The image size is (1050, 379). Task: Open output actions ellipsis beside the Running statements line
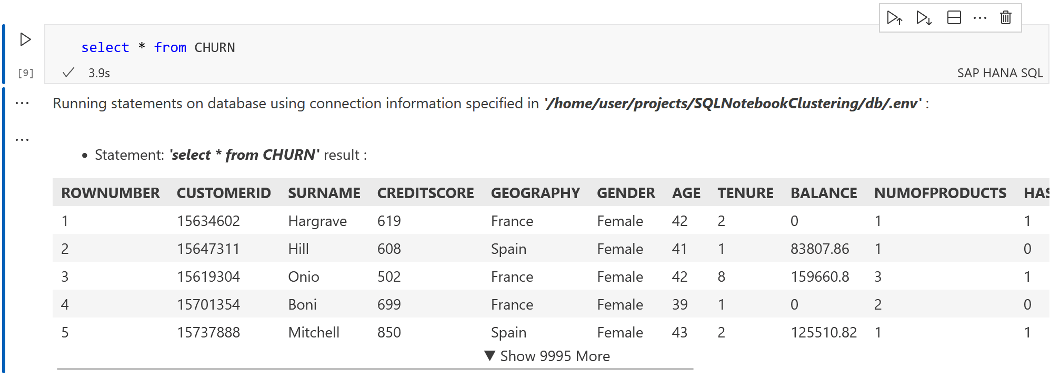click(22, 104)
